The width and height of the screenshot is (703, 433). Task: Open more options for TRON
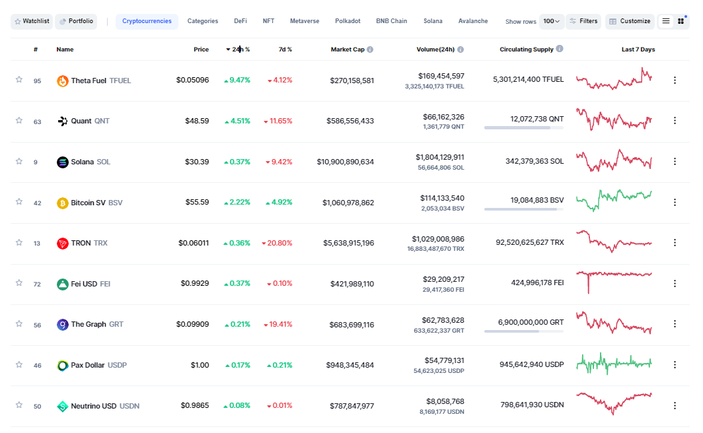click(675, 243)
